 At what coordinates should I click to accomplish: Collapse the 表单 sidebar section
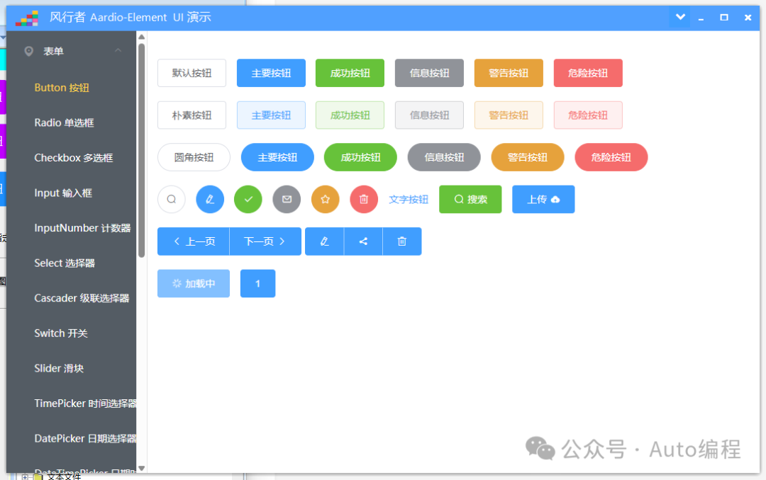(x=118, y=50)
